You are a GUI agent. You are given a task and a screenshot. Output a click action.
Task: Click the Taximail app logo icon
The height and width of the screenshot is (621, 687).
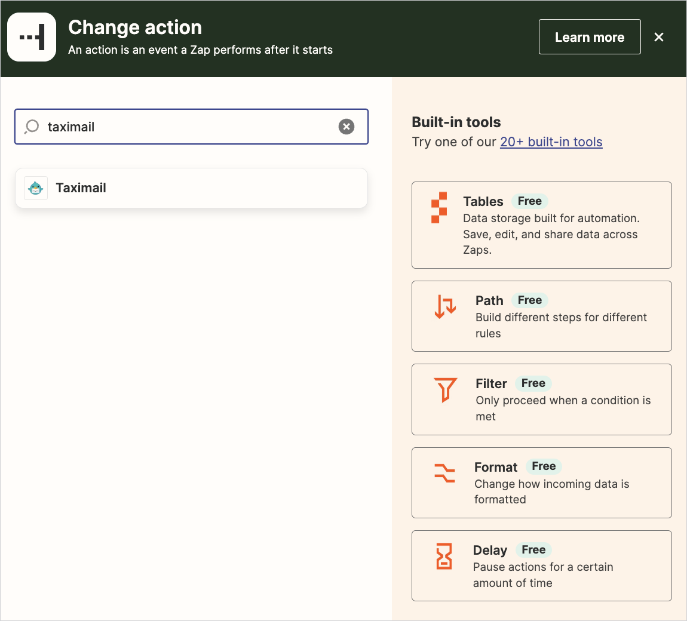pyautogui.click(x=36, y=188)
